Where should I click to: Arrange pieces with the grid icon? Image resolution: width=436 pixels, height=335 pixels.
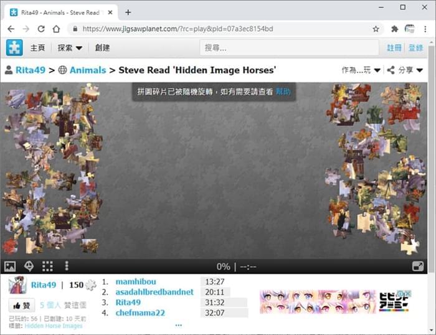coord(47,267)
